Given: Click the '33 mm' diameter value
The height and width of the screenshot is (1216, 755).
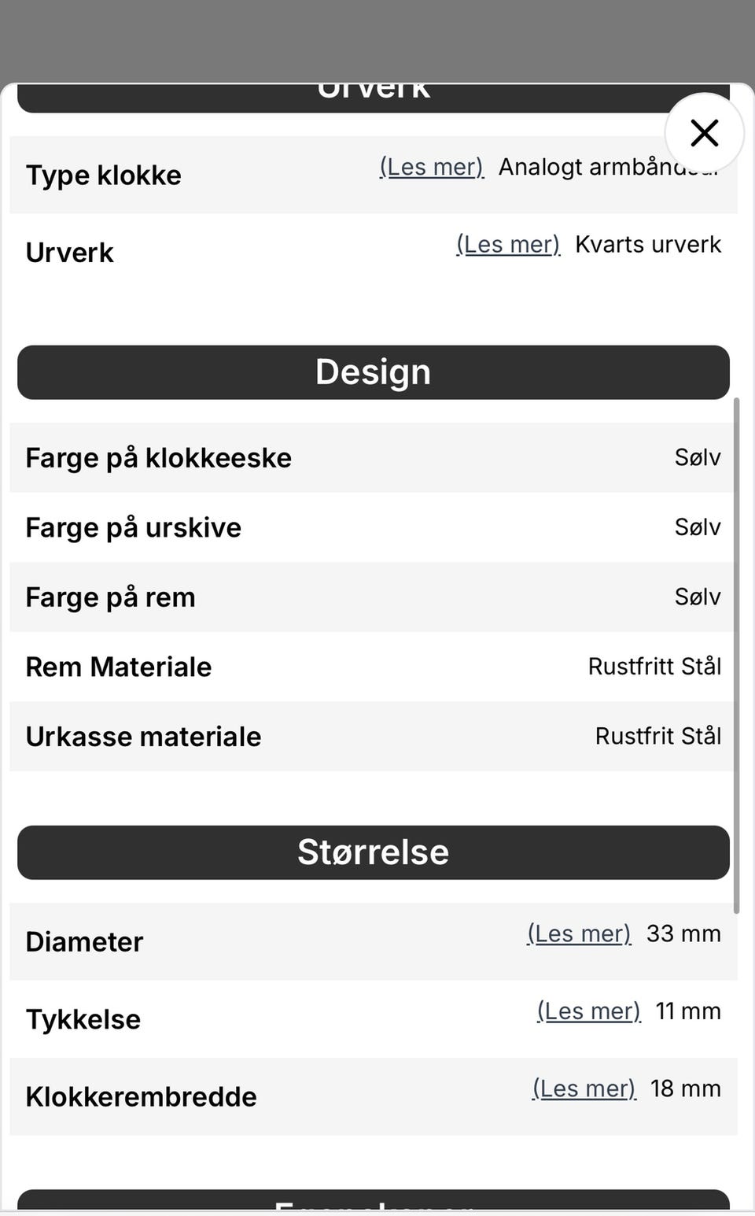Looking at the screenshot, I should point(683,933).
